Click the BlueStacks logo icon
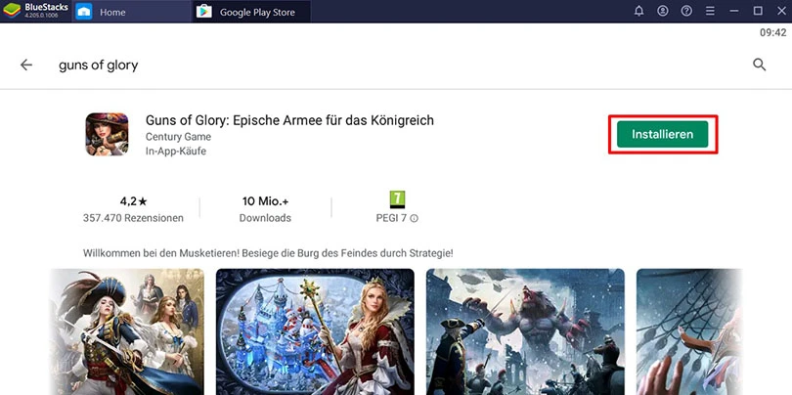This screenshot has width=792, height=395. [11, 11]
